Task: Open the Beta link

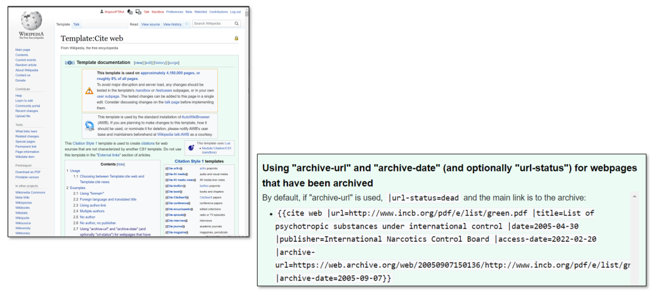Action: click(189, 12)
